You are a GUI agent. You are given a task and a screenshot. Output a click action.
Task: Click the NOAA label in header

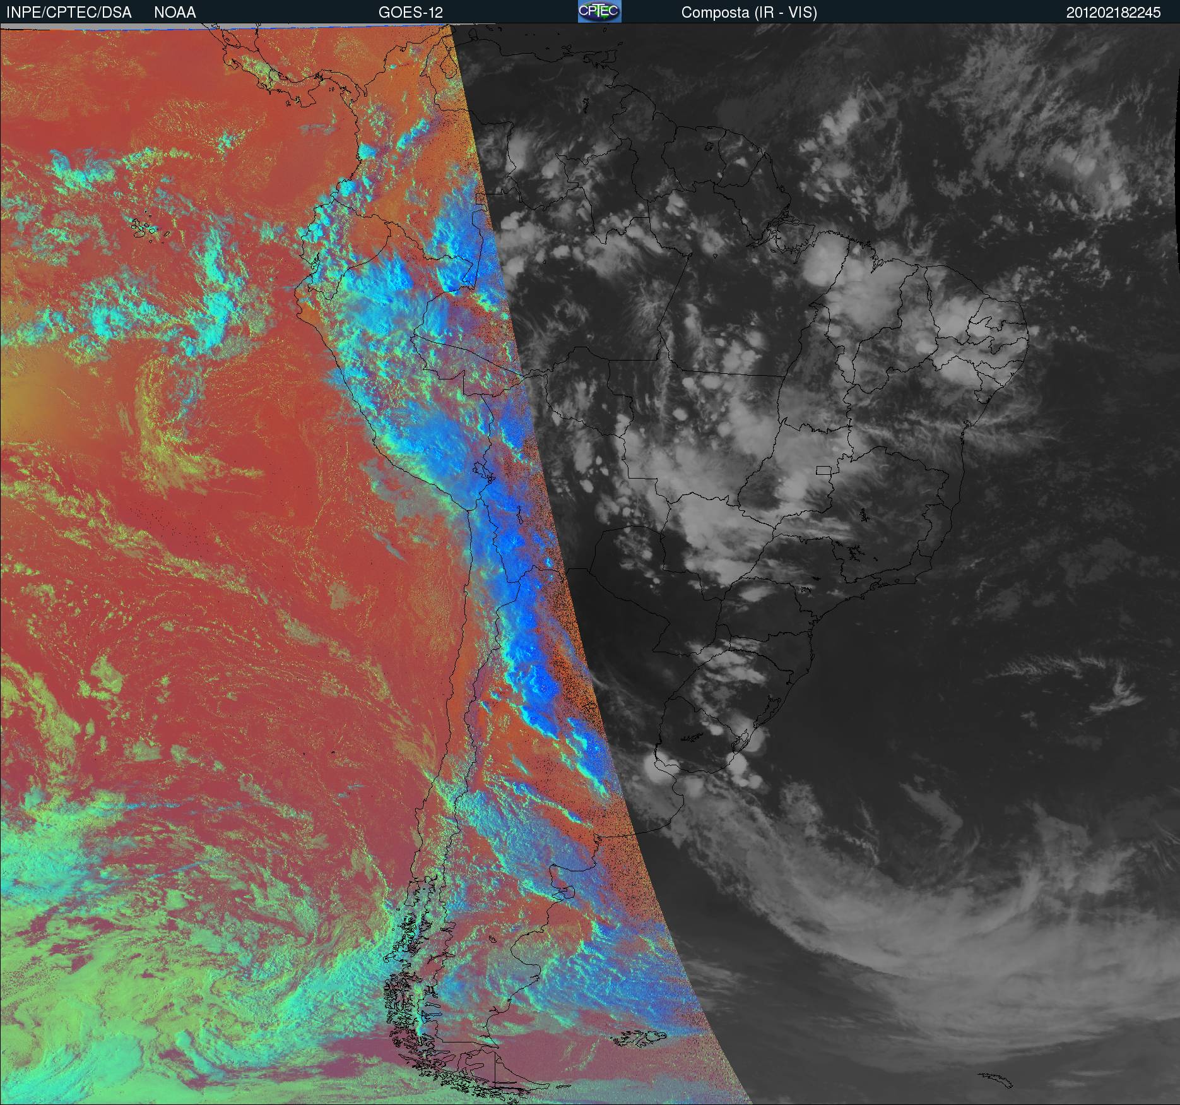coord(175,13)
